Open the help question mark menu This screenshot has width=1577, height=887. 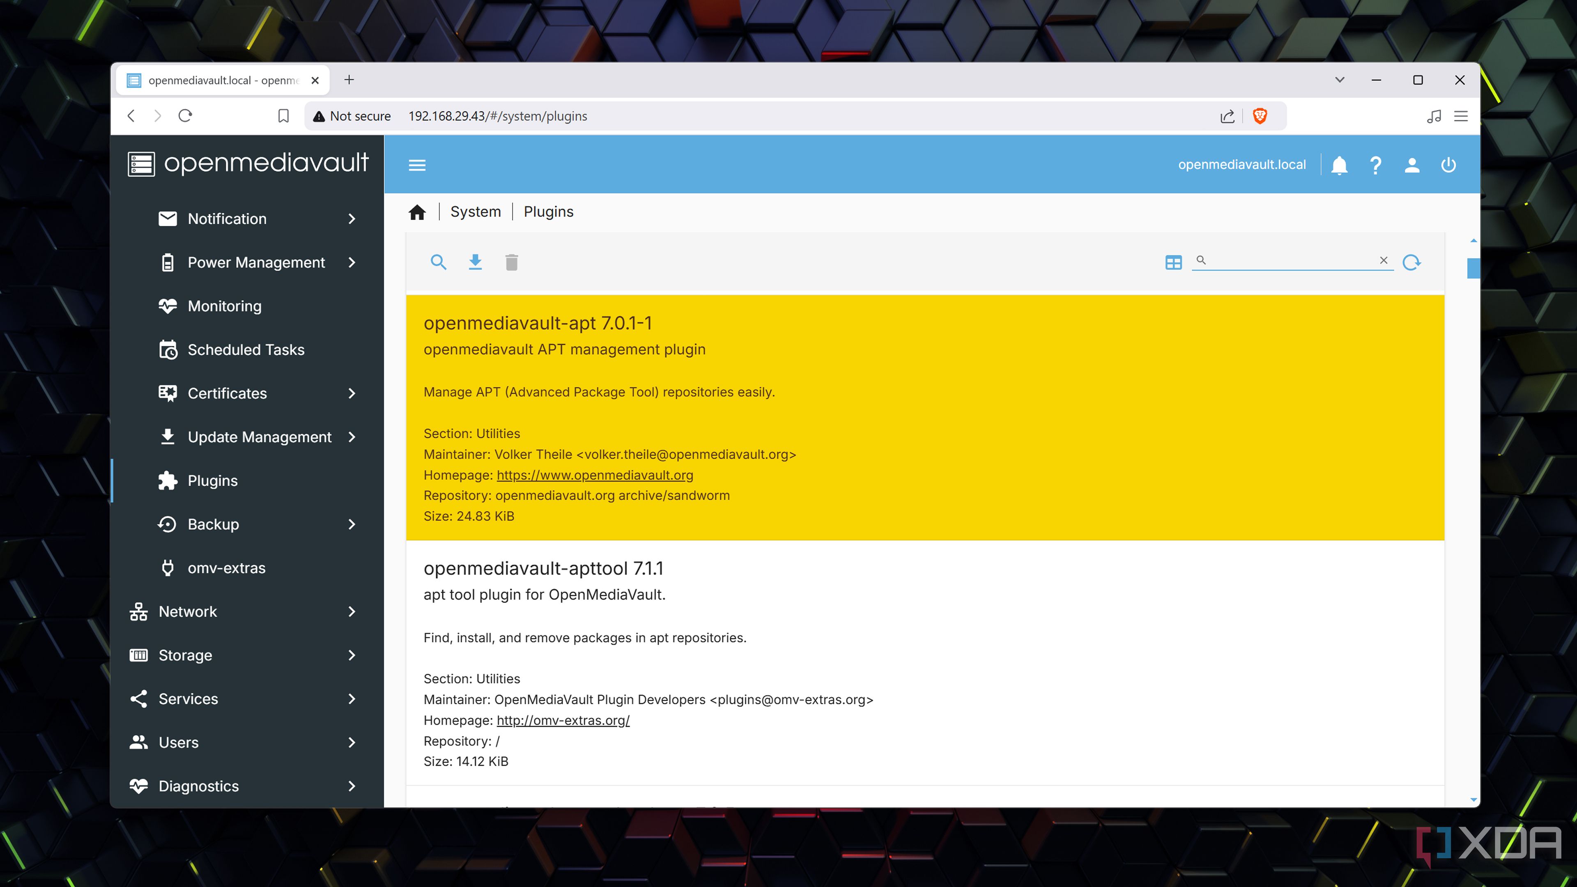tap(1376, 165)
